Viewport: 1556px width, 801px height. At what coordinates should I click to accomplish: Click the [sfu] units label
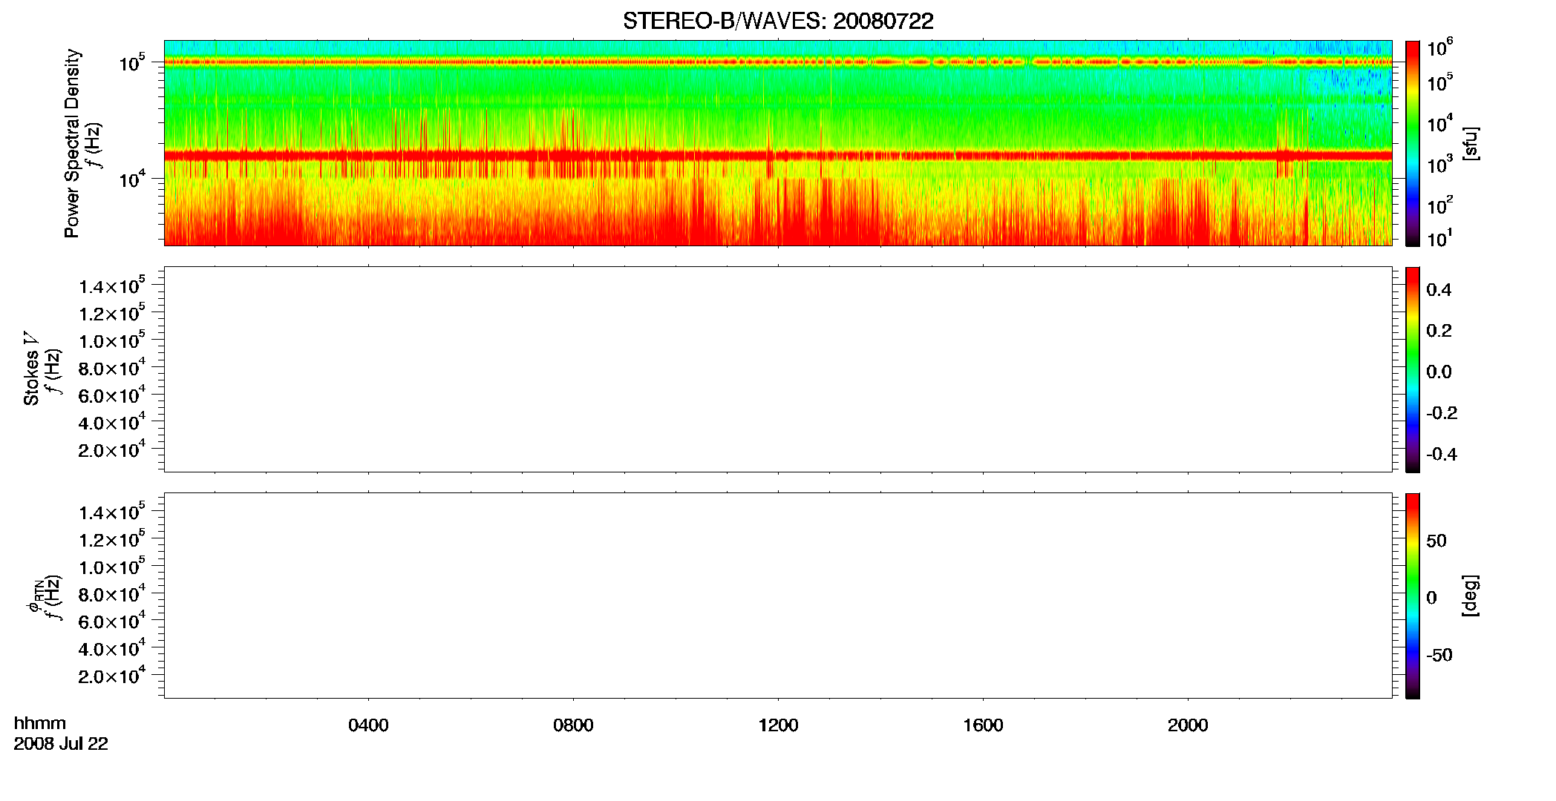click(x=1470, y=143)
